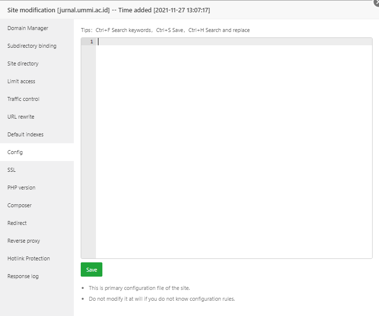The height and width of the screenshot is (316, 379).
Task: Select Default indexes menu item
Action: 26,134
